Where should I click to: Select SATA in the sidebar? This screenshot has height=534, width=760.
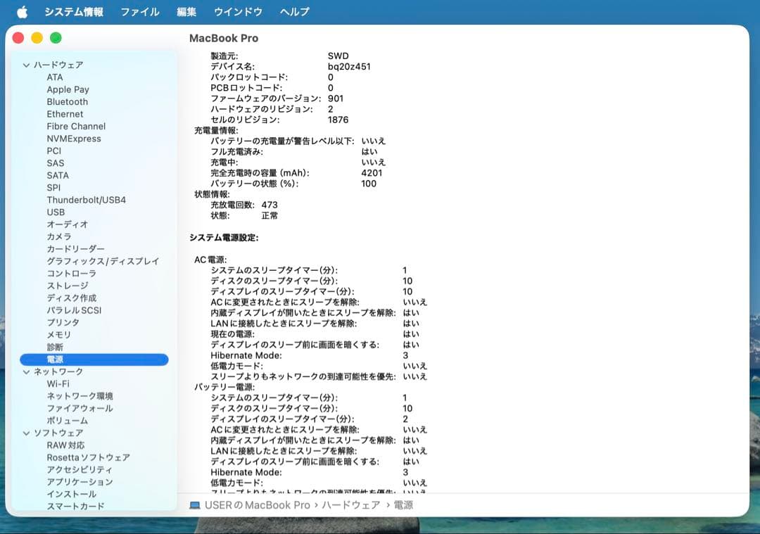[x=58, y=175]
